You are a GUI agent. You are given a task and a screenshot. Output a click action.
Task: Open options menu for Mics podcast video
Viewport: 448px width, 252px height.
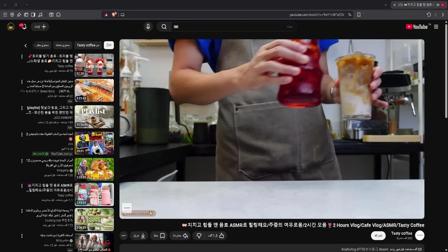click(22, 236)
